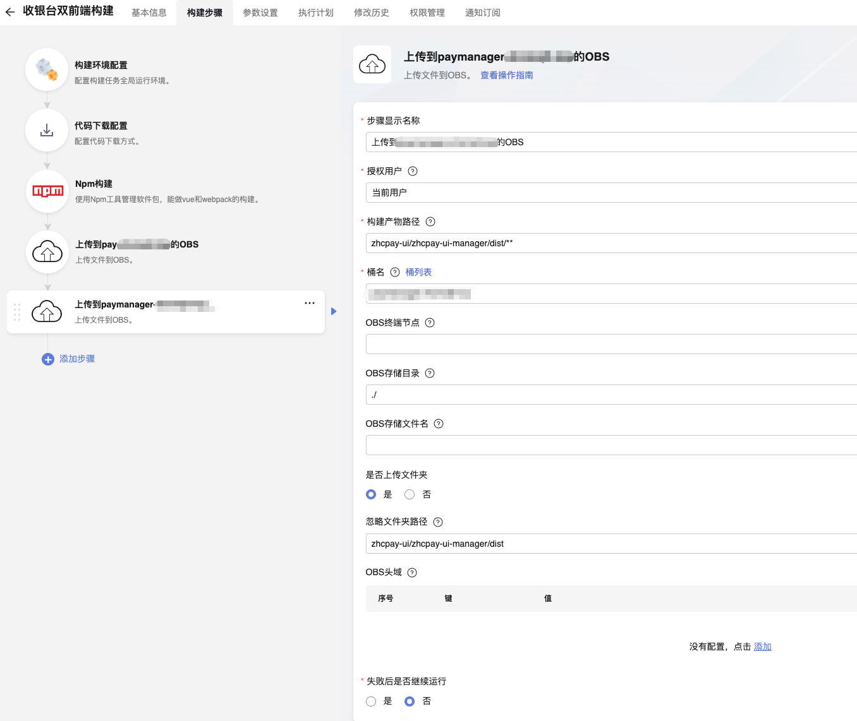857x721 pixels.
Task: Show help for OBS头域
Action: pyautogui.click(x=412, y=573)
